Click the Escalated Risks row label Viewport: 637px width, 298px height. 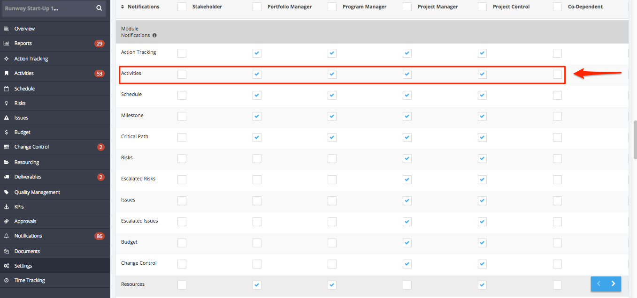tap(138, 179)
